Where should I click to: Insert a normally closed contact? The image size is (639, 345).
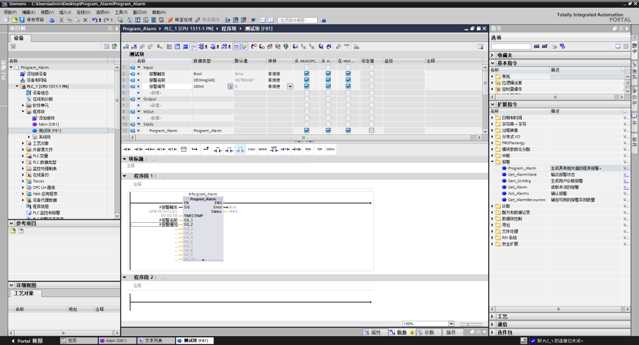click(x=138, y=149)
